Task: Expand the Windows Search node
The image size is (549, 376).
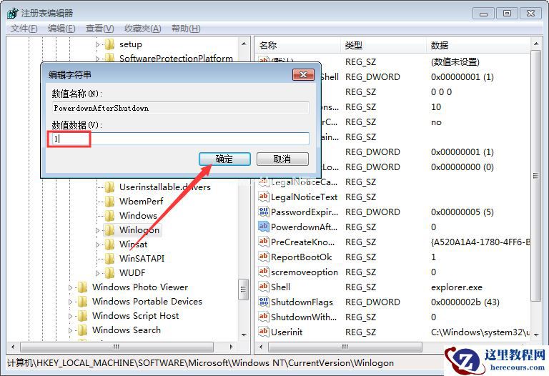Action: pyautogui.click(x=70, y=330)
